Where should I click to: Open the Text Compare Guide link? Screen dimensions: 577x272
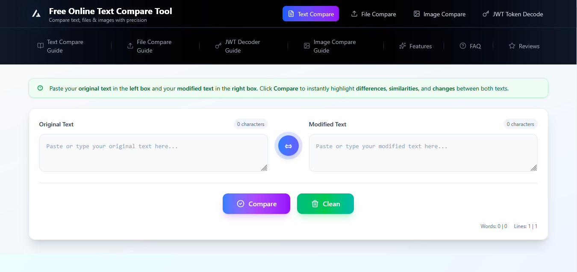tap(65, 46)
